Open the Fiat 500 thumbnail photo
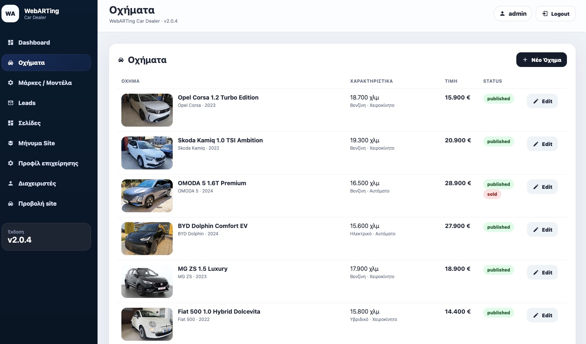 point(147,324)
